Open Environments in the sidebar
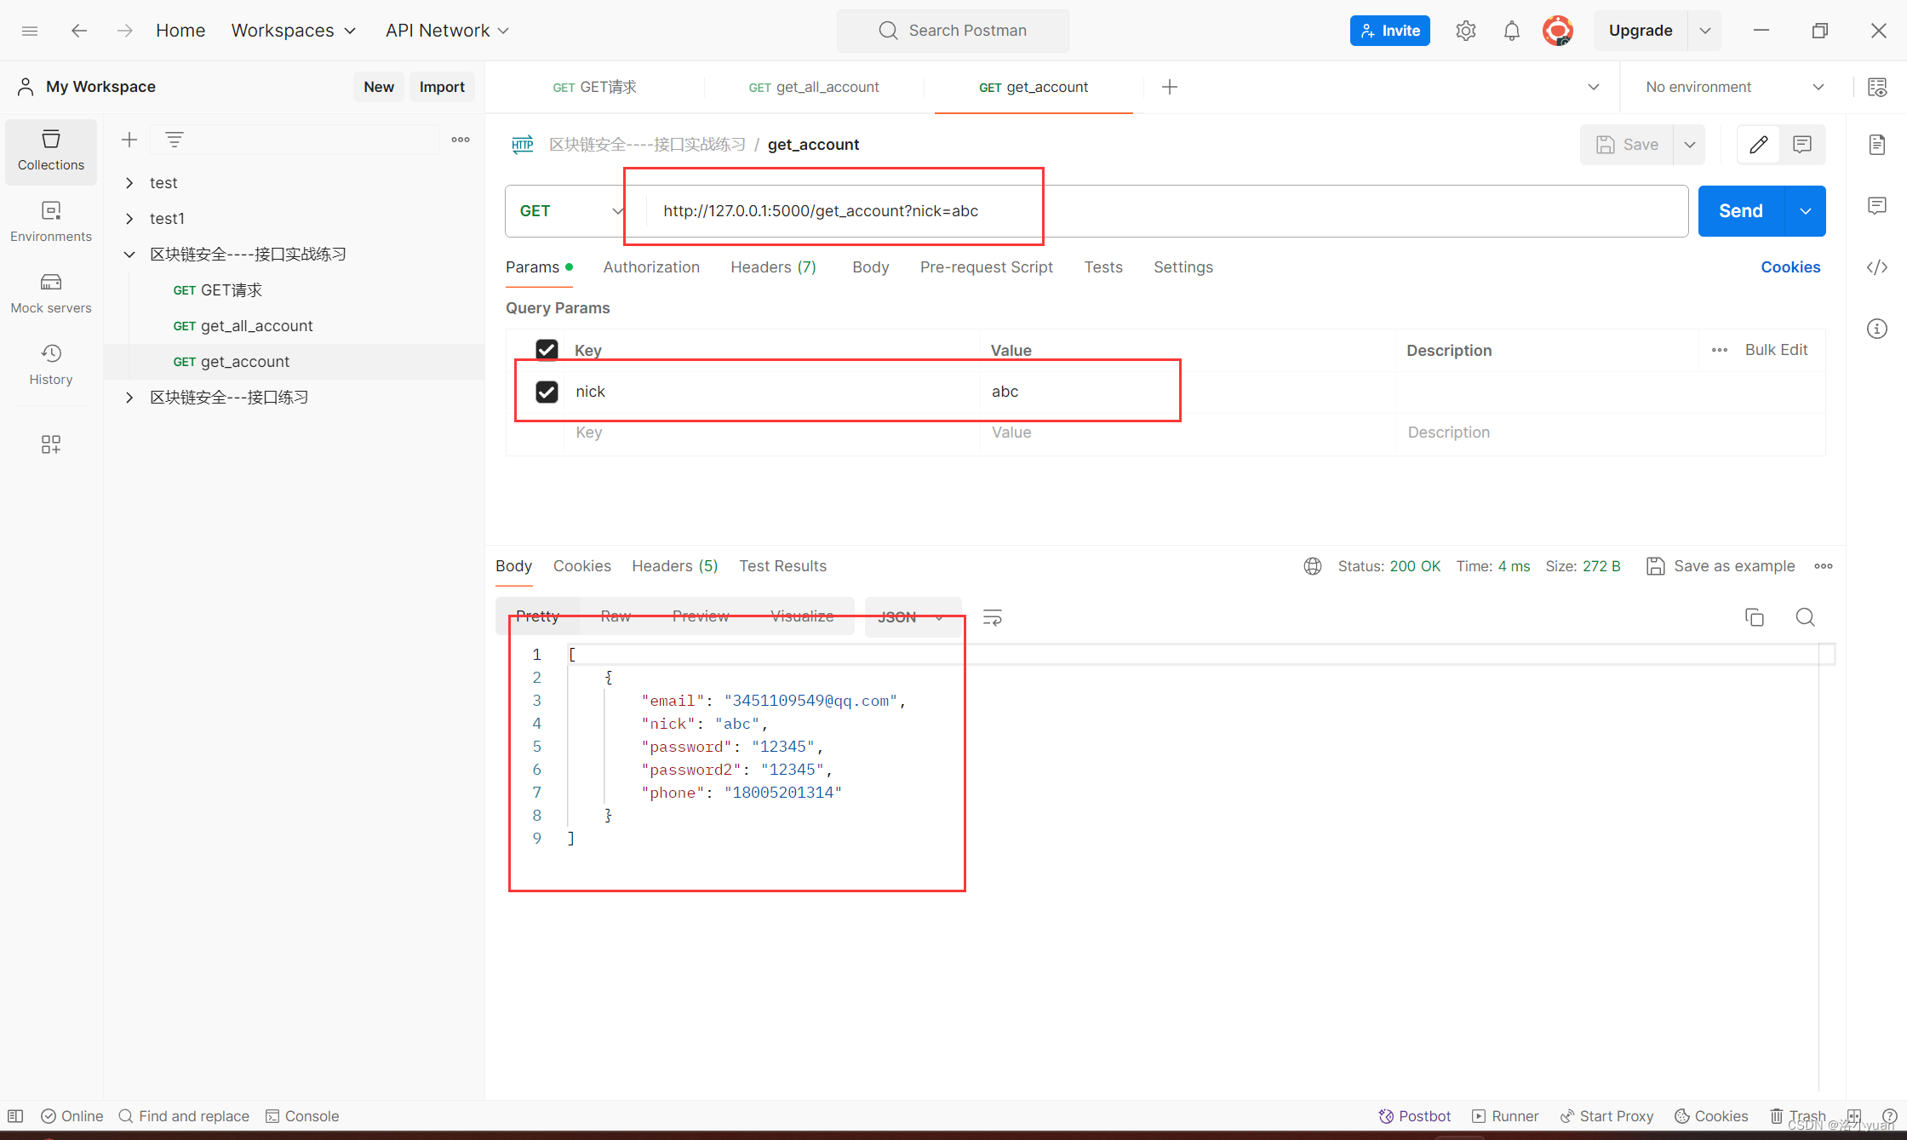 (51, 222)
